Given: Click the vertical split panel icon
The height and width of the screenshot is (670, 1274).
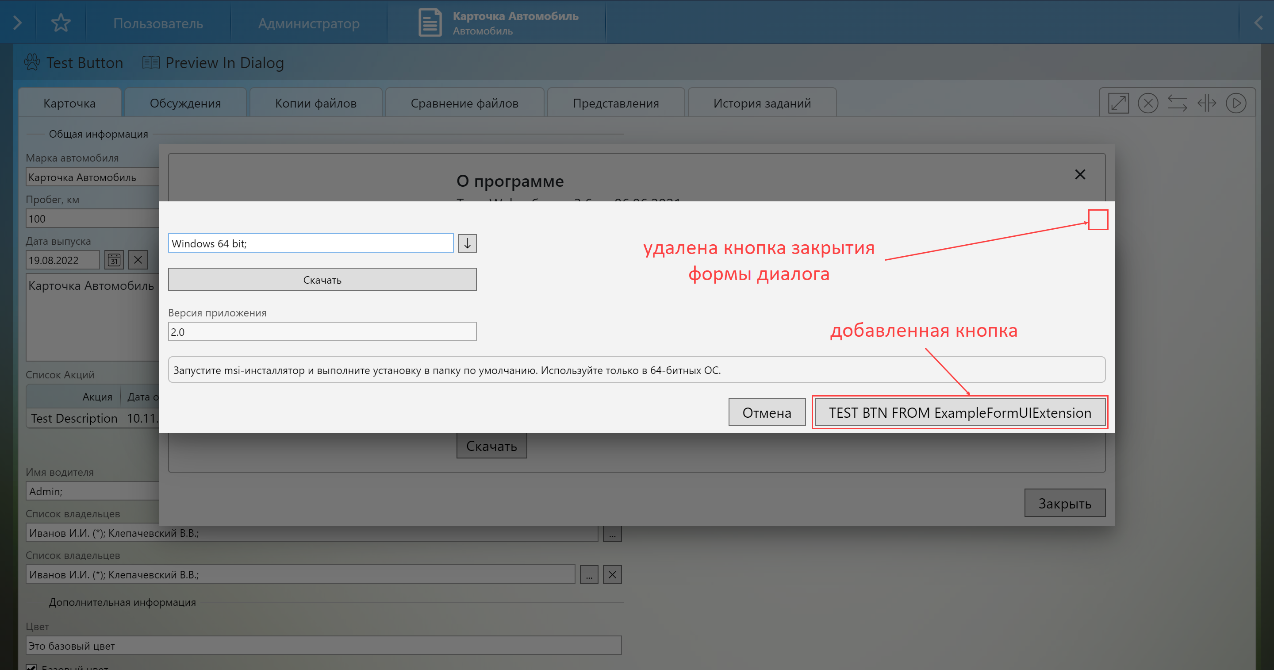Looking at the screenshot, I should [1207, 104].
